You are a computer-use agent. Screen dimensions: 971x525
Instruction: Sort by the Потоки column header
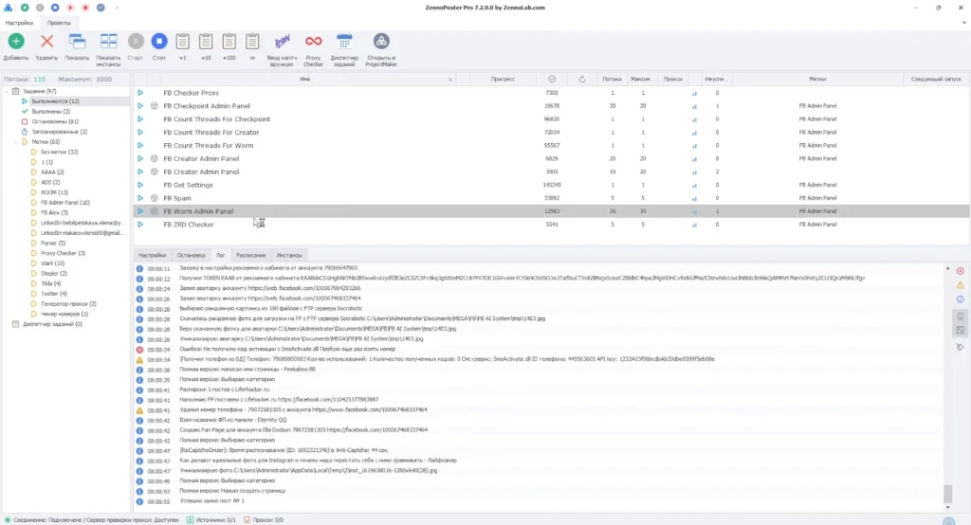point(612,80)
